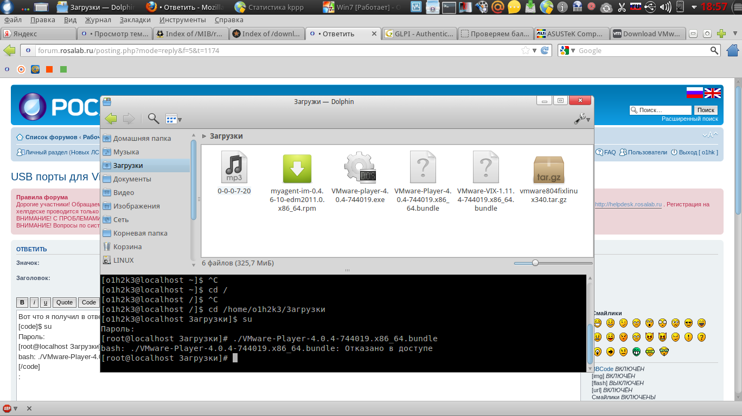Switch forum language to English flag

coord(713,93)
